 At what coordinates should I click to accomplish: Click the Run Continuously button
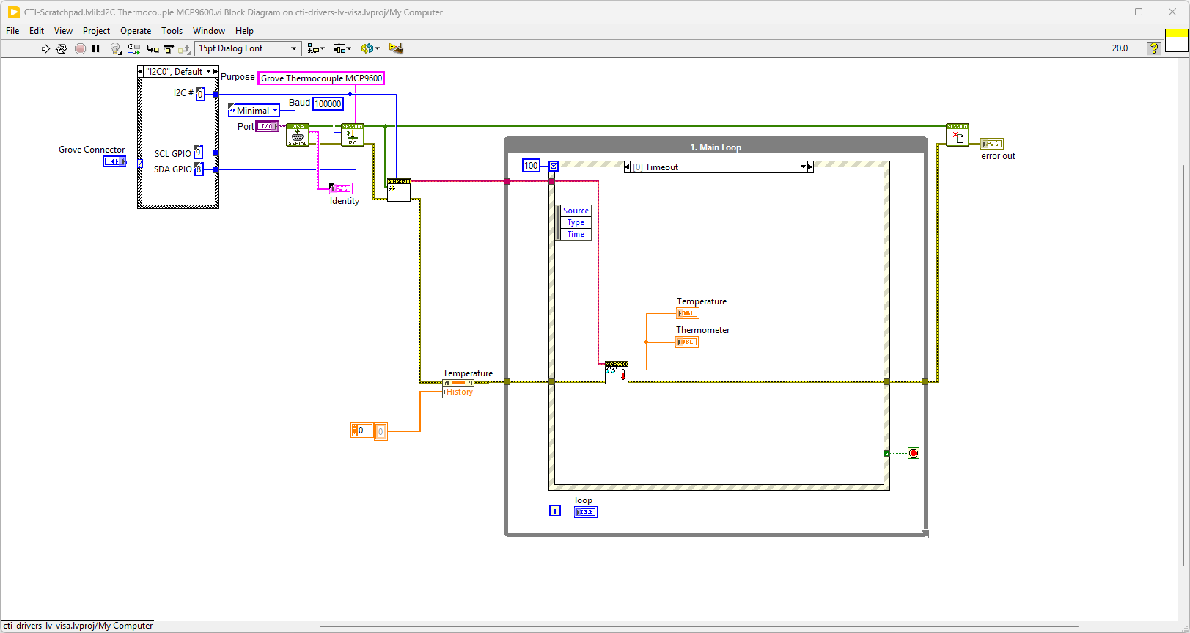point(62,48)
